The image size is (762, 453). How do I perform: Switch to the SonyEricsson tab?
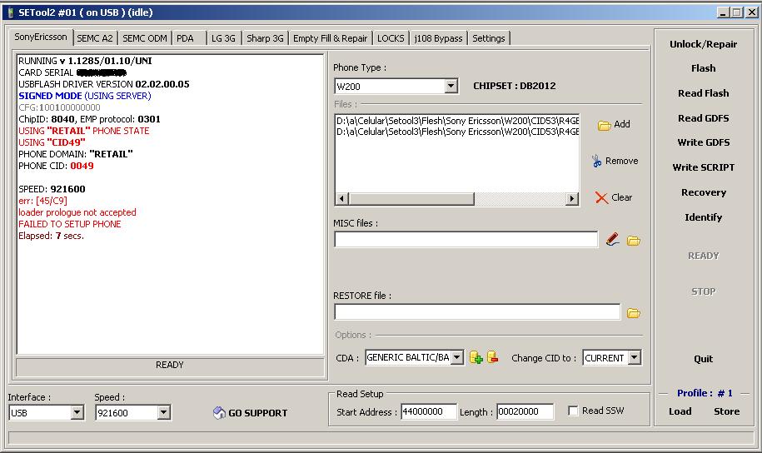coord(41,37)
